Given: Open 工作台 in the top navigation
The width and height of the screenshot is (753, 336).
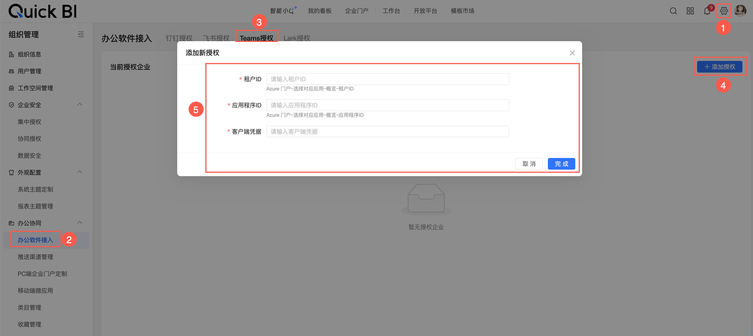Looking at the screenshot, I should pyautogui.click(x=391, y=11).
